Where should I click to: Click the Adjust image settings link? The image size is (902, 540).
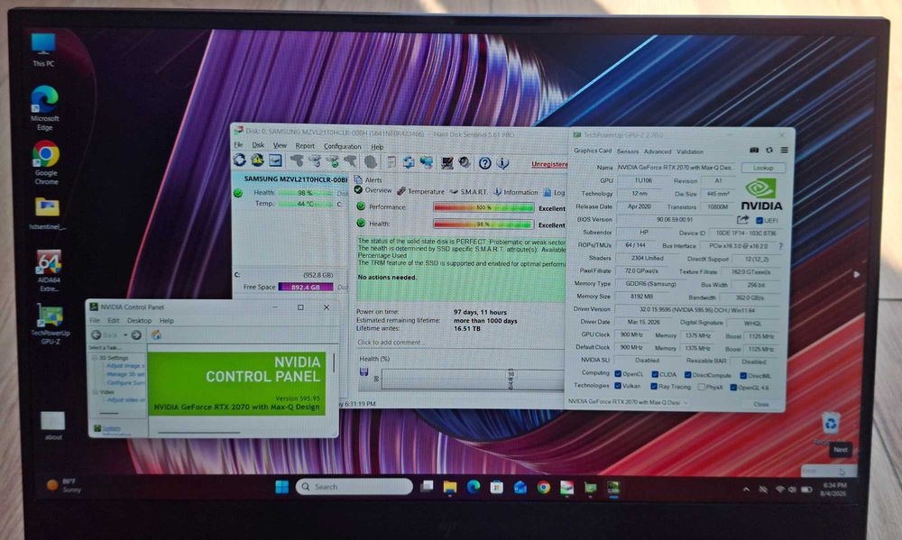click(x=124, y=366)
